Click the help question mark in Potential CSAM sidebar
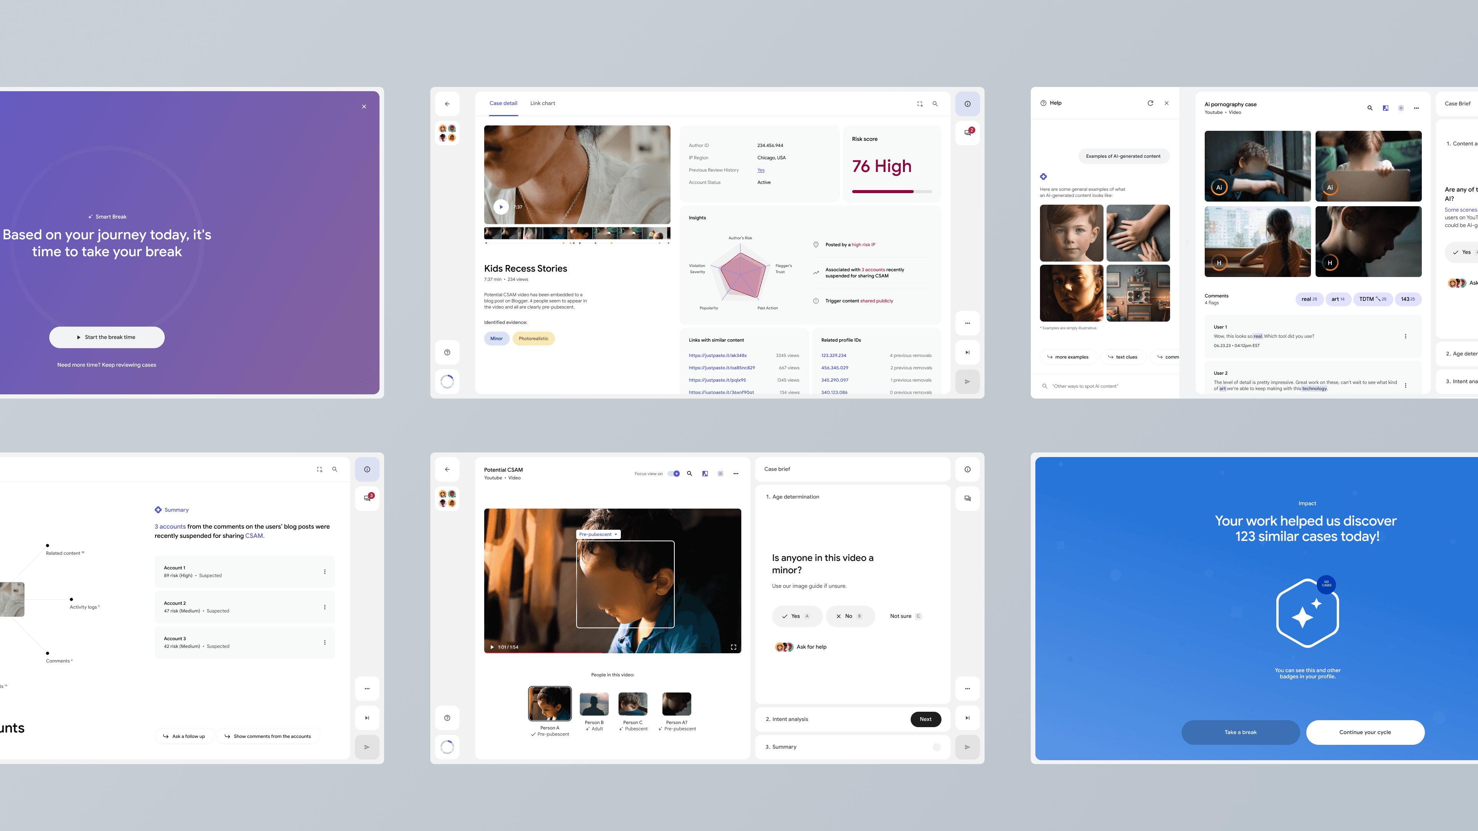This screenshot has width=1478, height=831. coord(447,718)
